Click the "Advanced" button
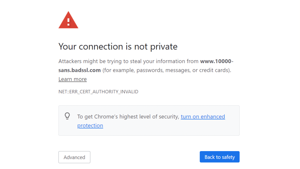This screenshot has height=169, width=300. (x=74, y=157)
